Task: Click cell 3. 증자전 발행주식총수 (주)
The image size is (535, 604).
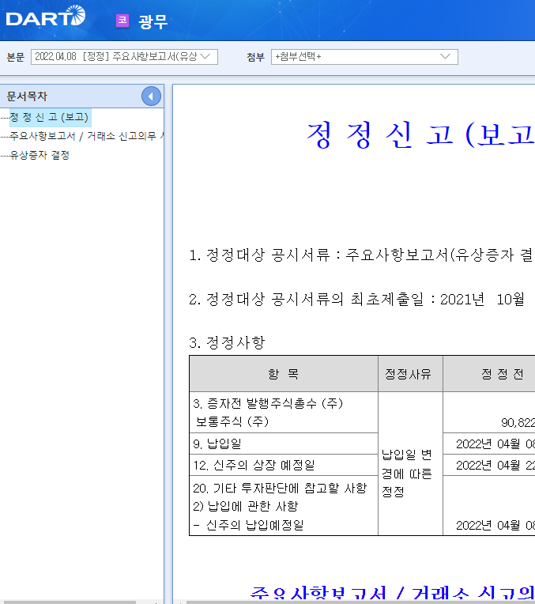Action: pyautogui.click(x=284, y=412)
